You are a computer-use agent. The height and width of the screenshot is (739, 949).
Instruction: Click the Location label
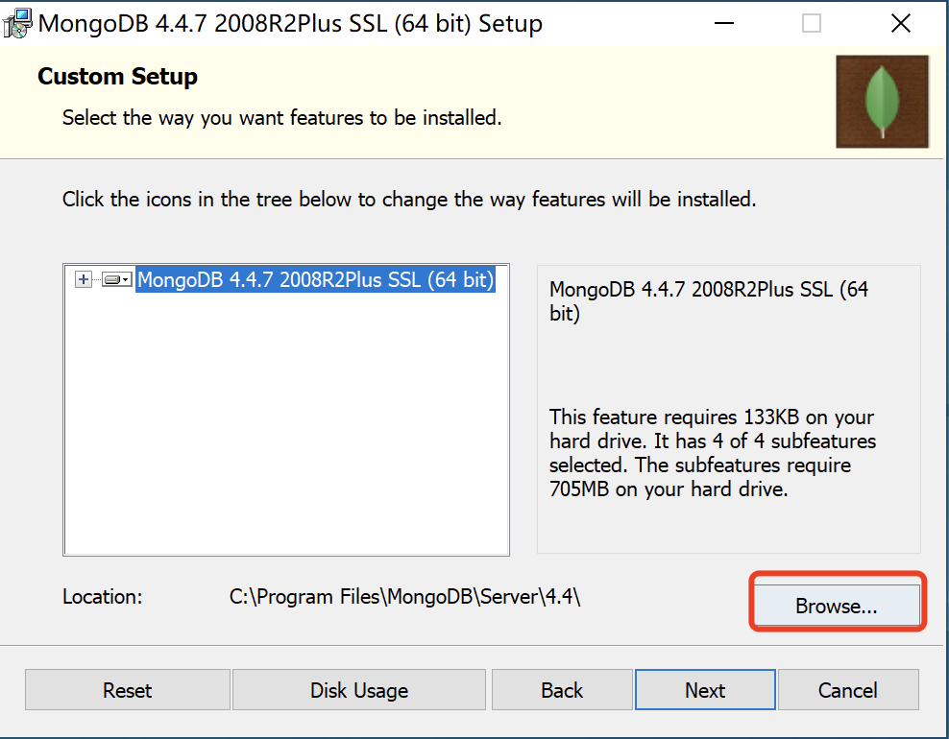pos(102,597)
